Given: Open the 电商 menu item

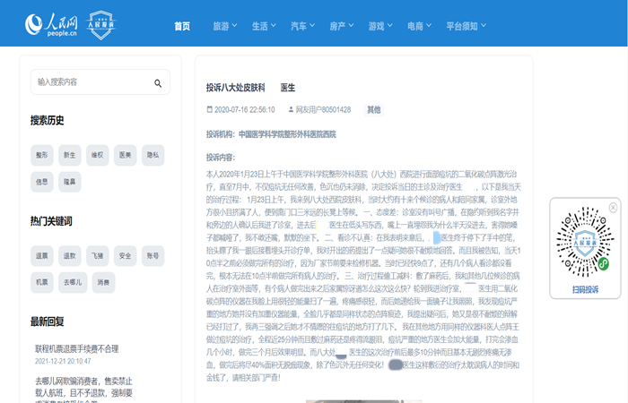Looking at the screenshot, I should coord(419,26).
